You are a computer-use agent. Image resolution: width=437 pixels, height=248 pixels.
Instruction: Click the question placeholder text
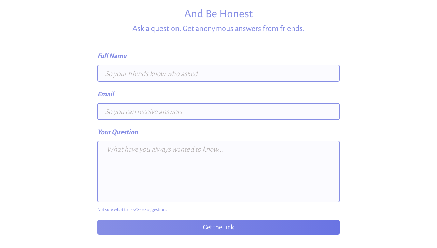click(x=165, y=149)
